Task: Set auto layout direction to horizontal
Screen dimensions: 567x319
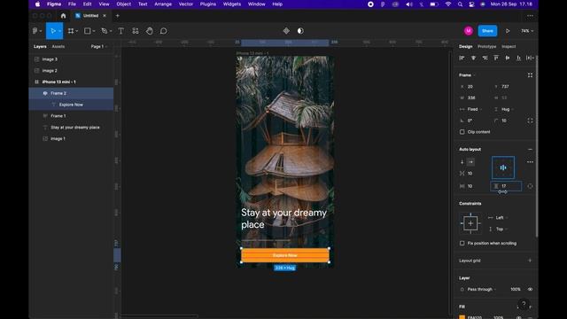Action: point(470,162)
